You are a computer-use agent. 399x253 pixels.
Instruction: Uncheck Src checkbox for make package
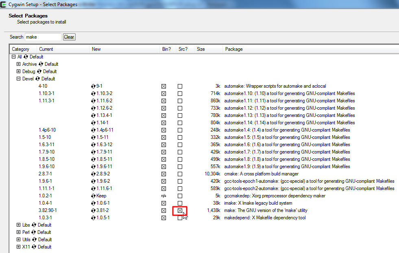click(x=180, y=211)
